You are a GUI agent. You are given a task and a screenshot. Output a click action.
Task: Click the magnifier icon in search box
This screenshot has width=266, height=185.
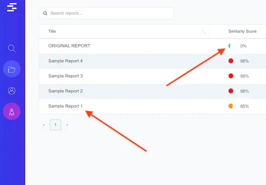pyautogui.click(x=45, y=13)
